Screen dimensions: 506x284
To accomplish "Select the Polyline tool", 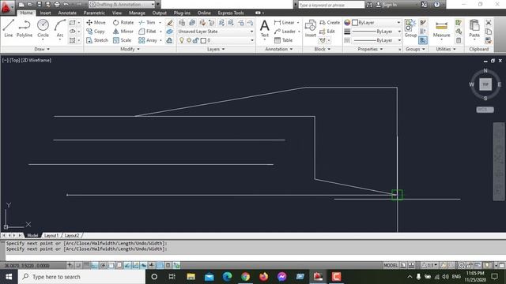I will point(25,28).
